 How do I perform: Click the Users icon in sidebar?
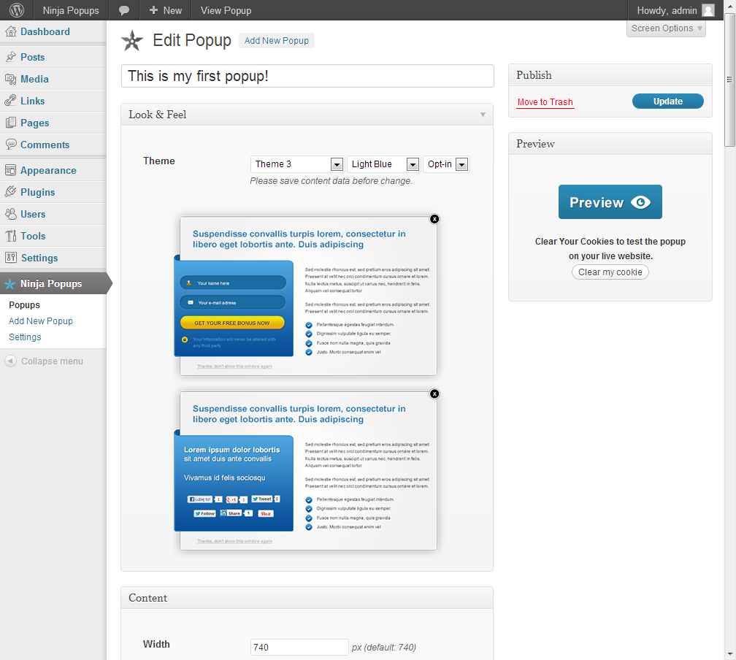(x=10, y=214)
